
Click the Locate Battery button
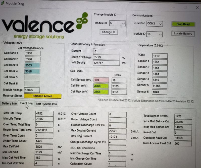[x=183, y=34]
